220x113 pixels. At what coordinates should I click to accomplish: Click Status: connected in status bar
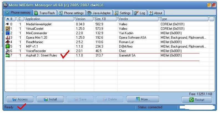pyautogui.click(x=150, y=107)
